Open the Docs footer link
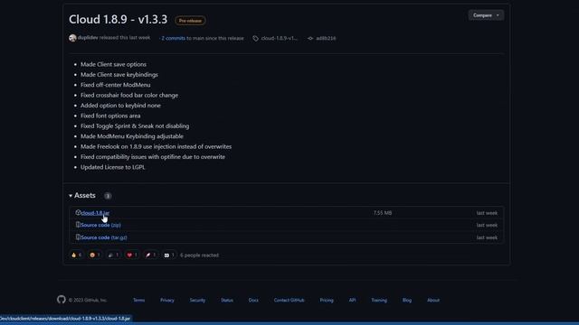Screen dimensions: 579x325 click(x=253, y=301)
